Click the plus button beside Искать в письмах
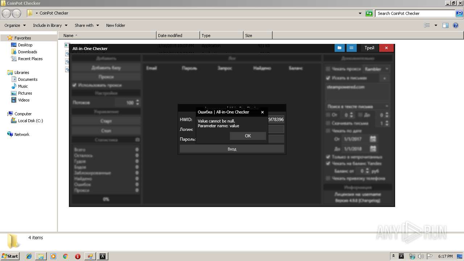The image size is (464, 261). (385, 78)
